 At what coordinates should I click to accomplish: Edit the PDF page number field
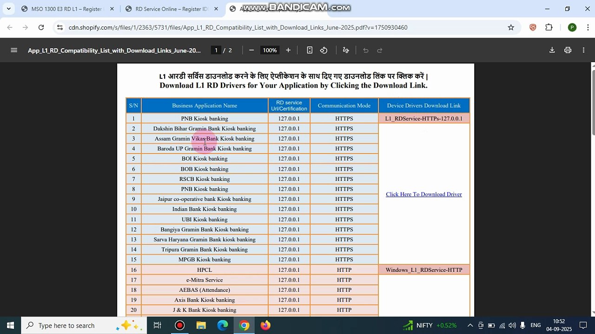point(216,50)
